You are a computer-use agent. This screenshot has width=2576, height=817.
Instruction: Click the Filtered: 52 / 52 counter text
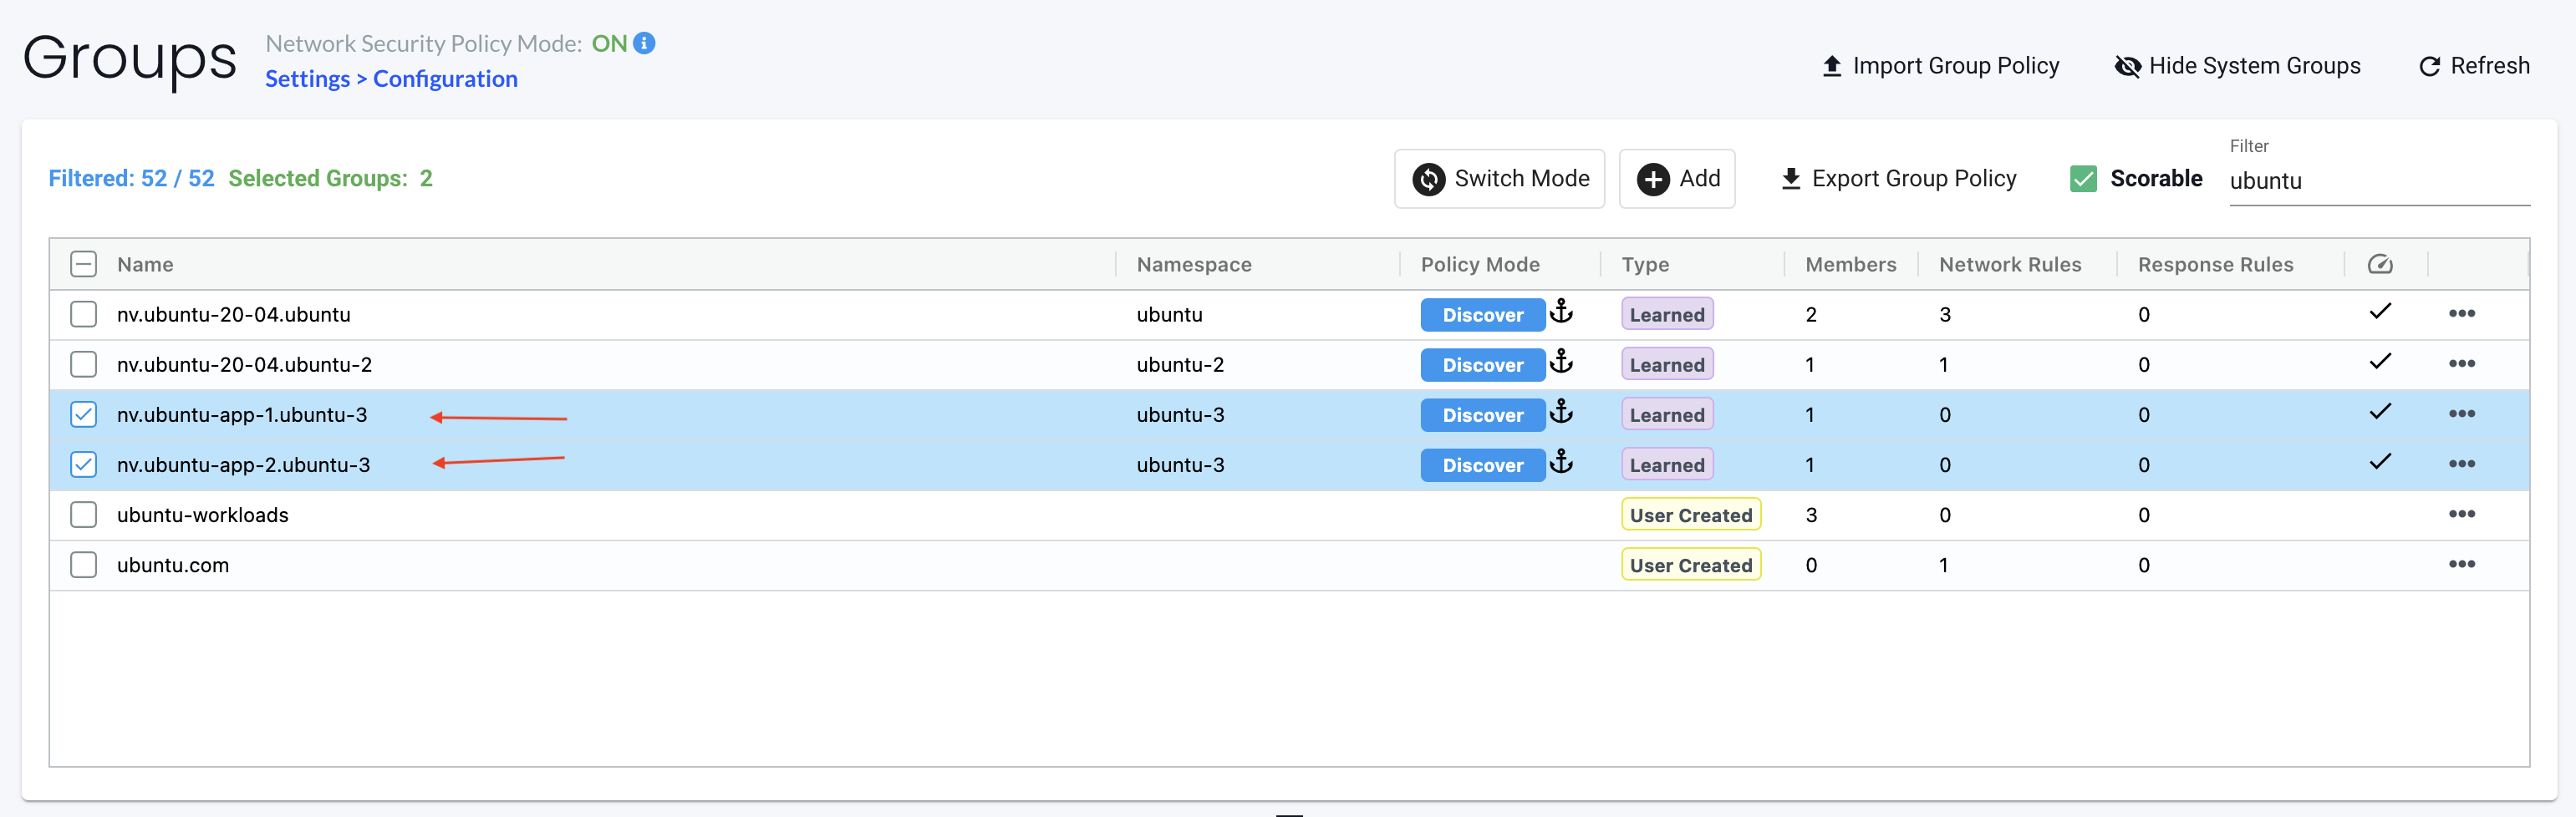pyautogui.click(x=131, y=179)
